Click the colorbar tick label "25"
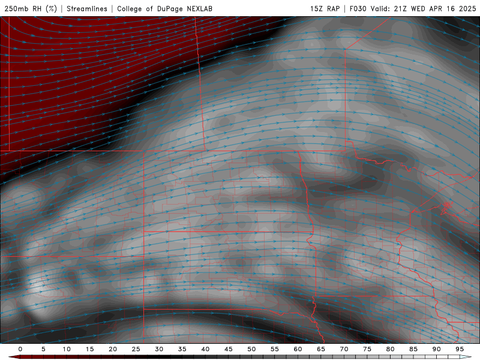480x360 pixels. pyautogui.click(x=136, y=349)
